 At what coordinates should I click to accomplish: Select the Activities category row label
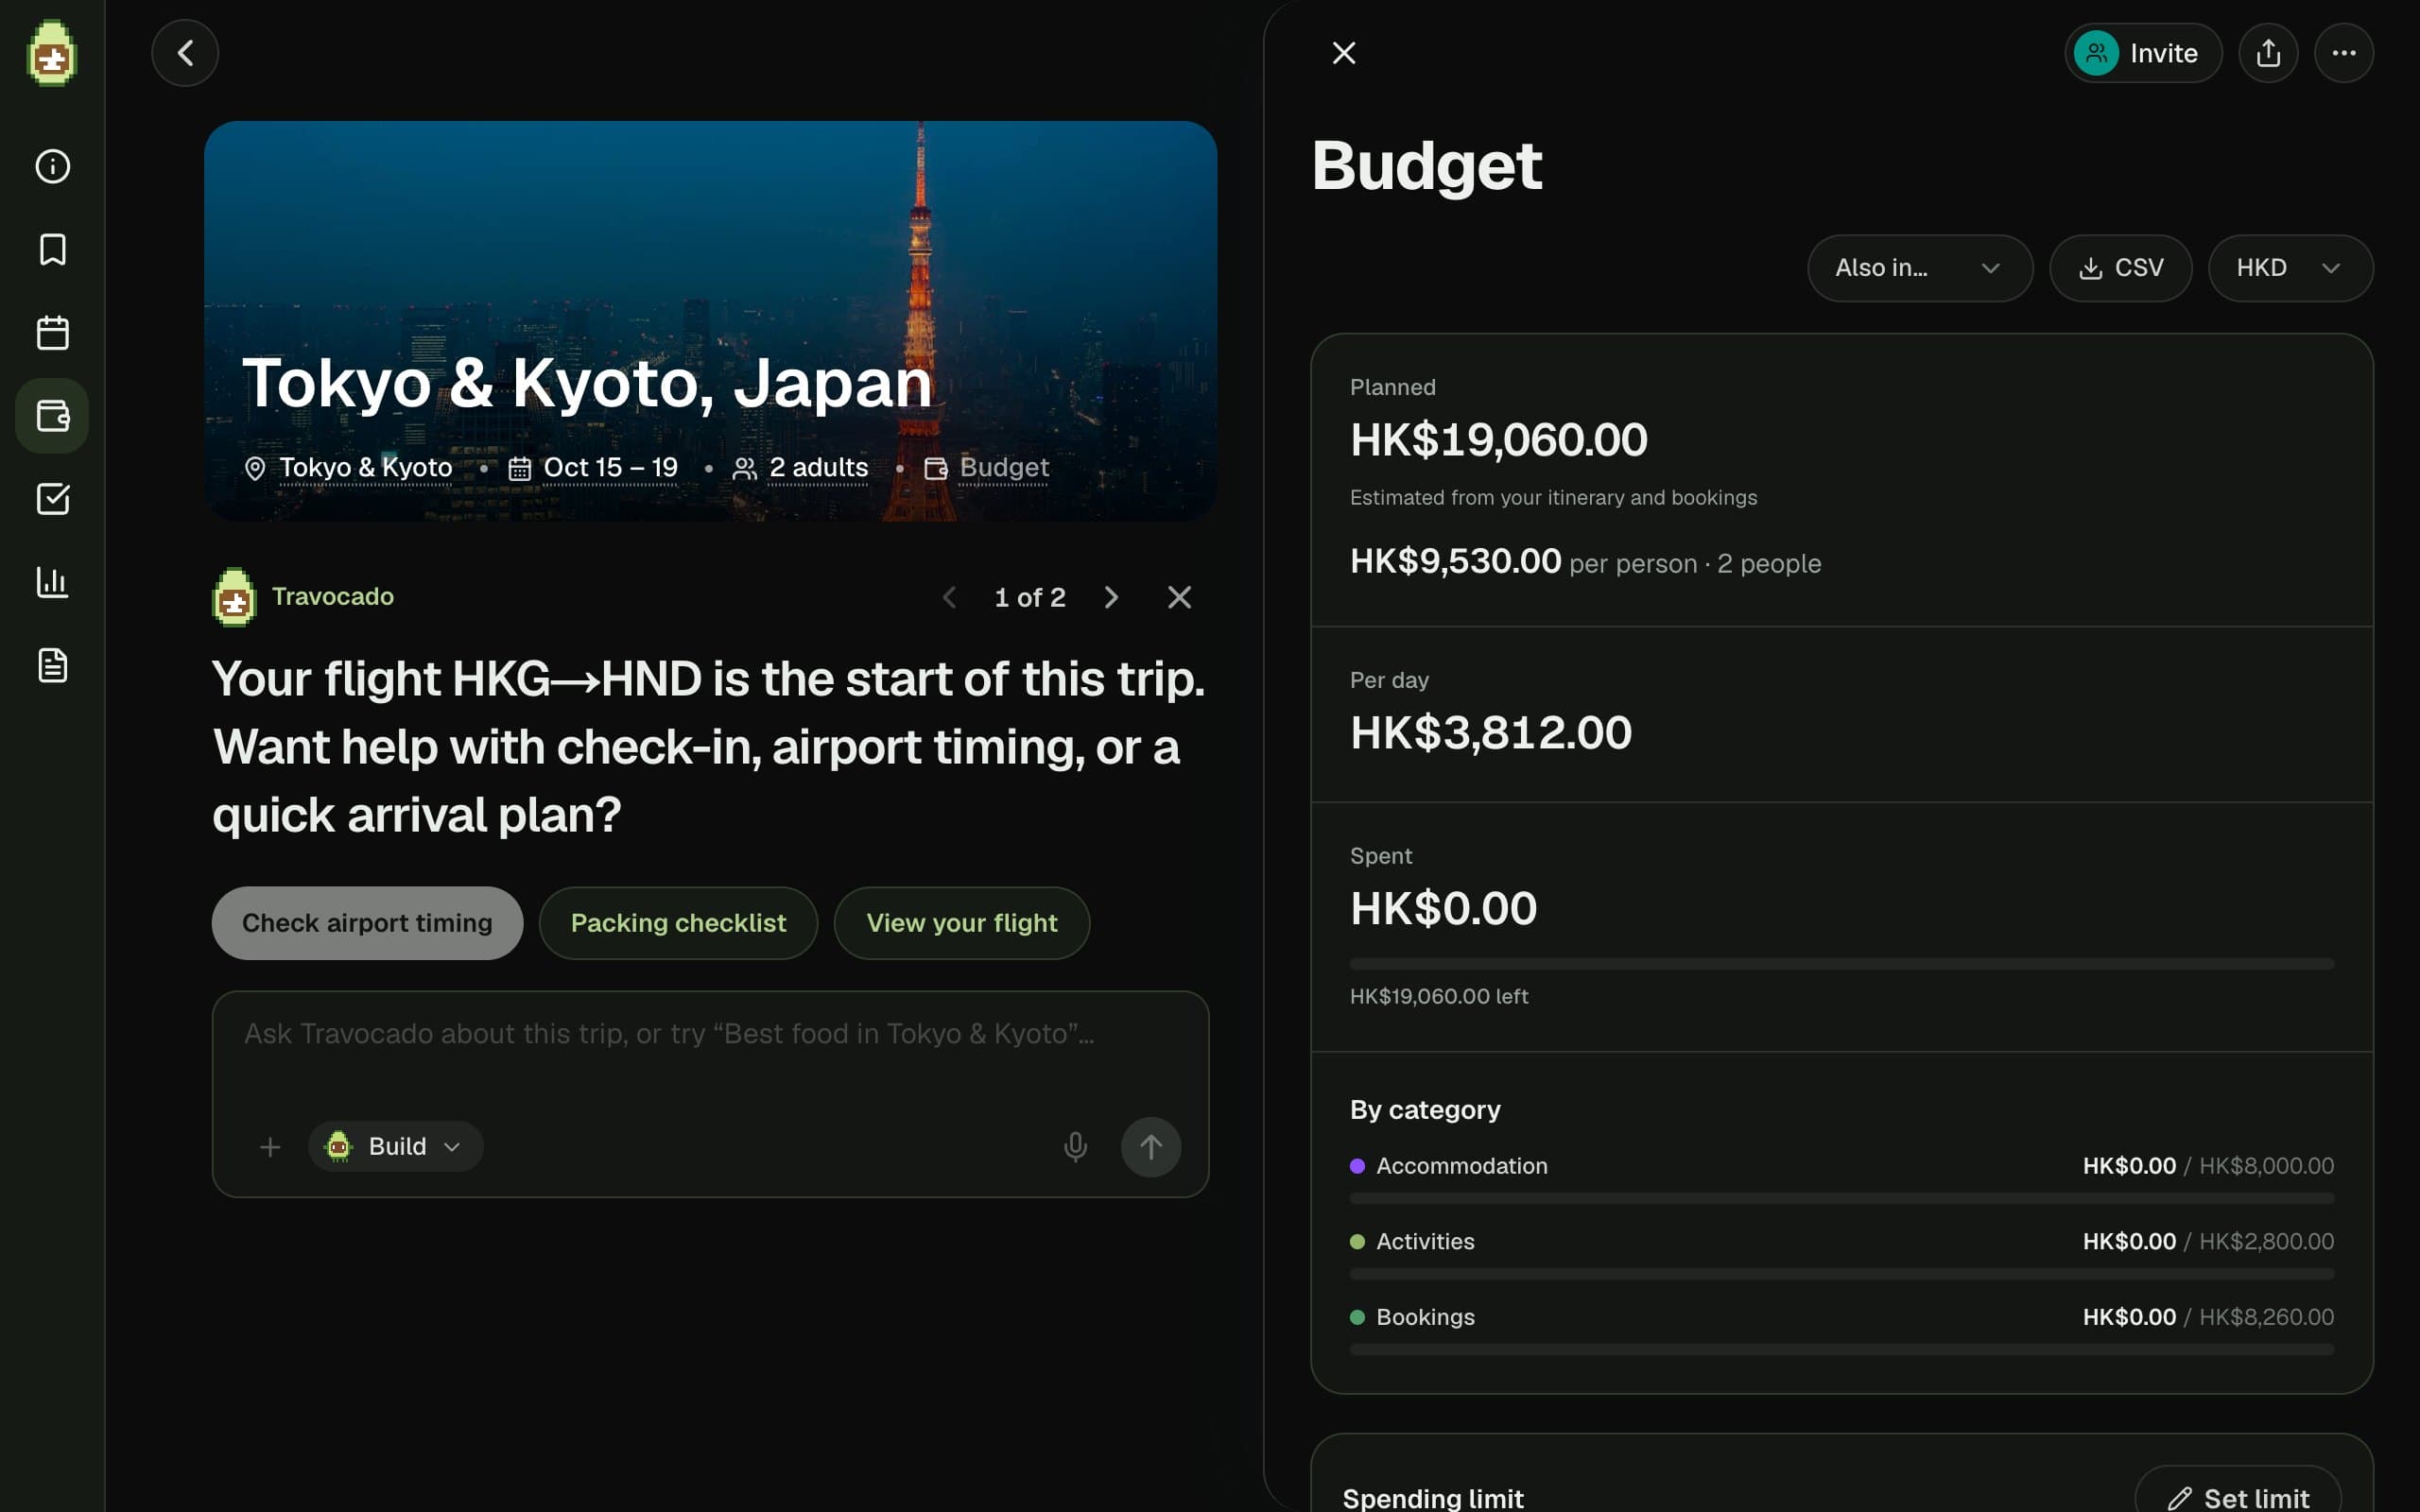1425,1241
